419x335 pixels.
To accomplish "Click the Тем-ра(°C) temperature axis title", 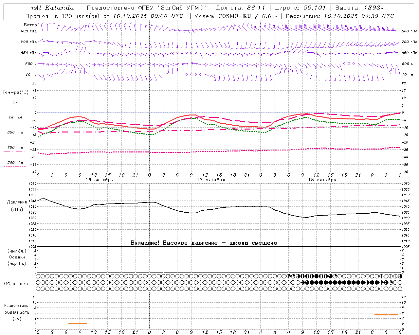I will click(15, 93).
